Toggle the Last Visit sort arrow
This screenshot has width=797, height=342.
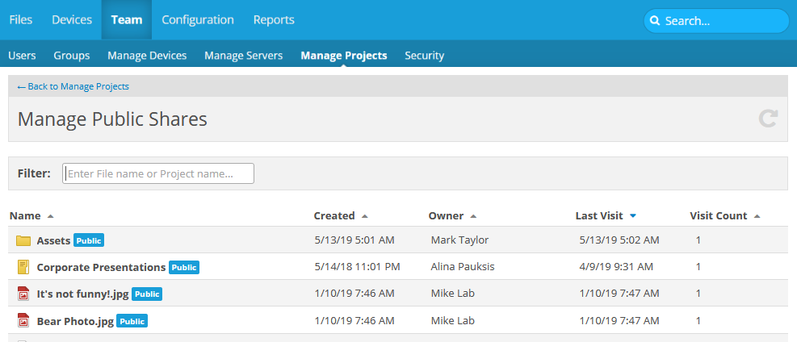coord(632,216)
